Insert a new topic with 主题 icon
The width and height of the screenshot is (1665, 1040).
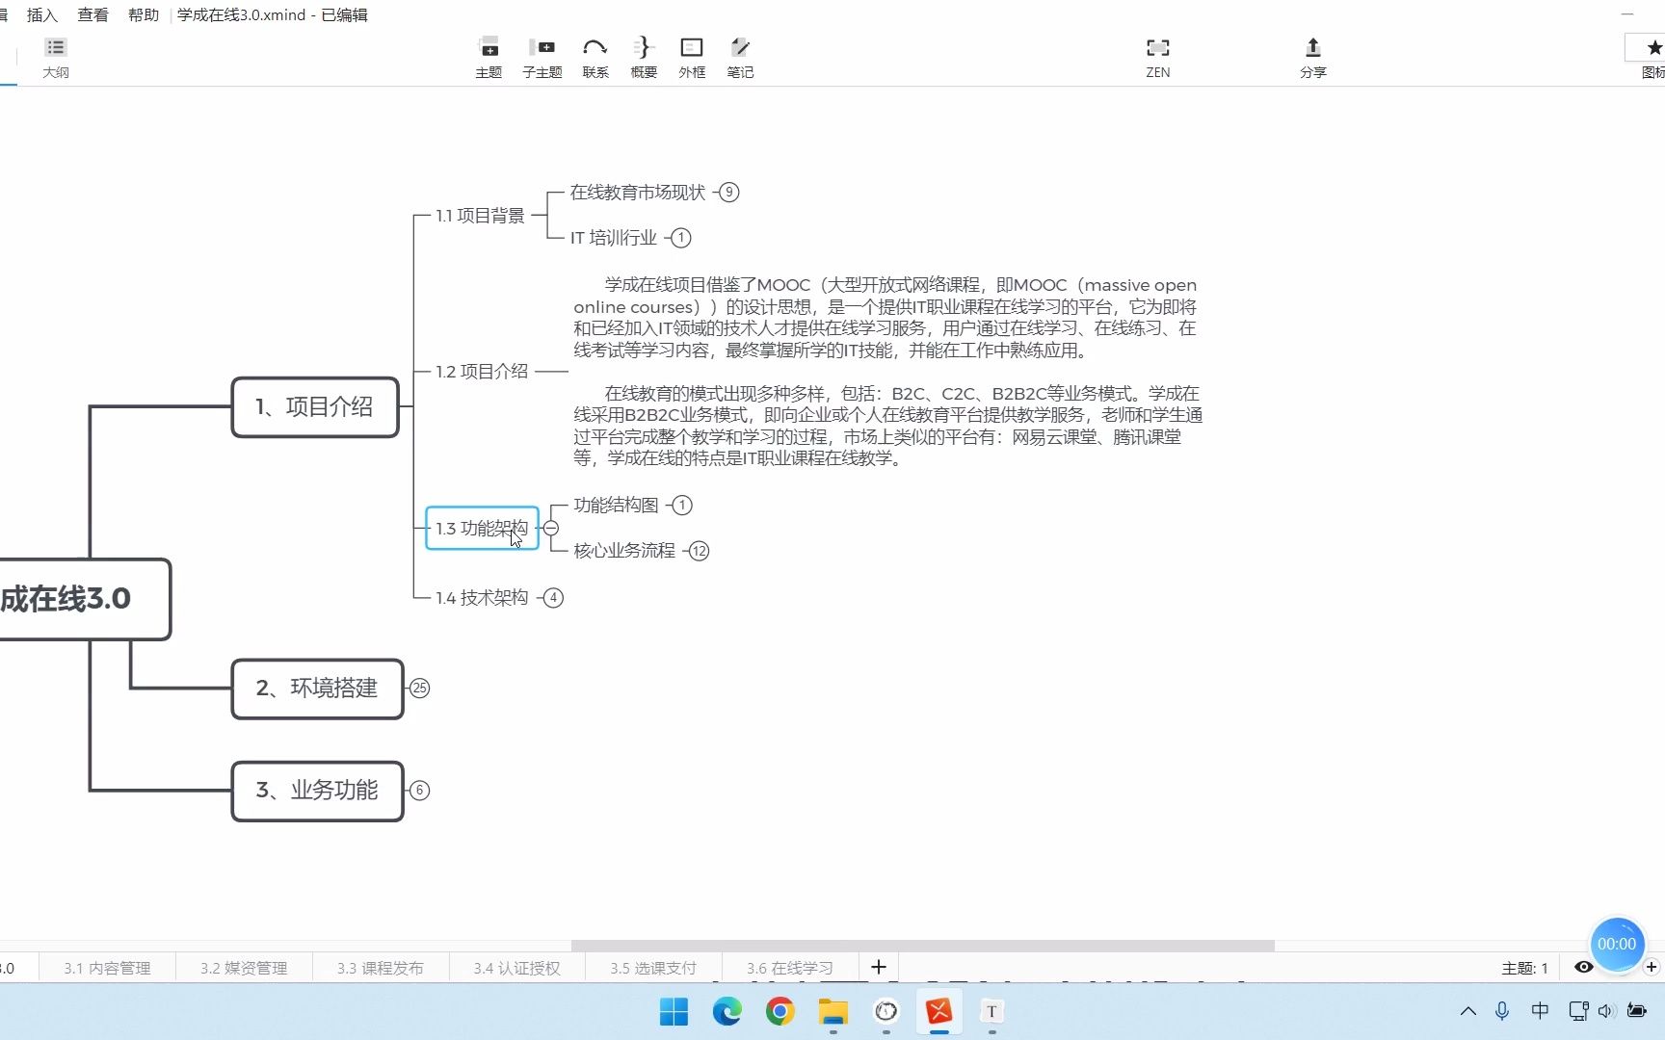click(489, 58)
